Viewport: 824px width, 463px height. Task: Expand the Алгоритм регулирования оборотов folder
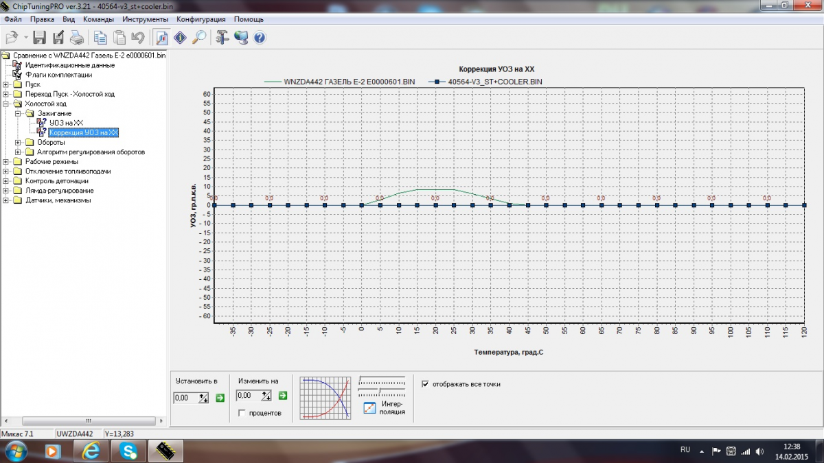point(18,152)
